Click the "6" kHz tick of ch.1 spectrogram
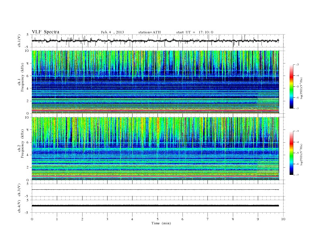This screenshot has height=246, width=319. pyautogui.click(x=29, y=76)
